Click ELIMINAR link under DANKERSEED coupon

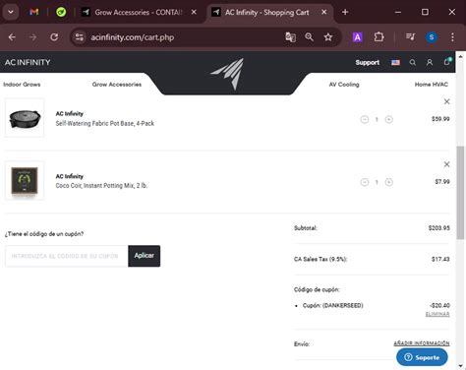click(x=437, y=314)
